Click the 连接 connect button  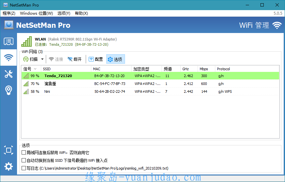tap(56, 59)
